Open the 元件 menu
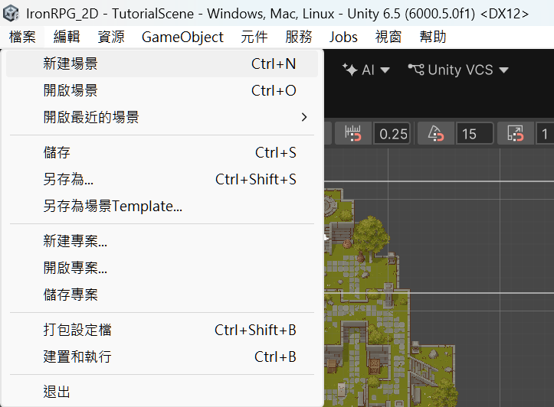554x407 pixels. click(254, 37)
